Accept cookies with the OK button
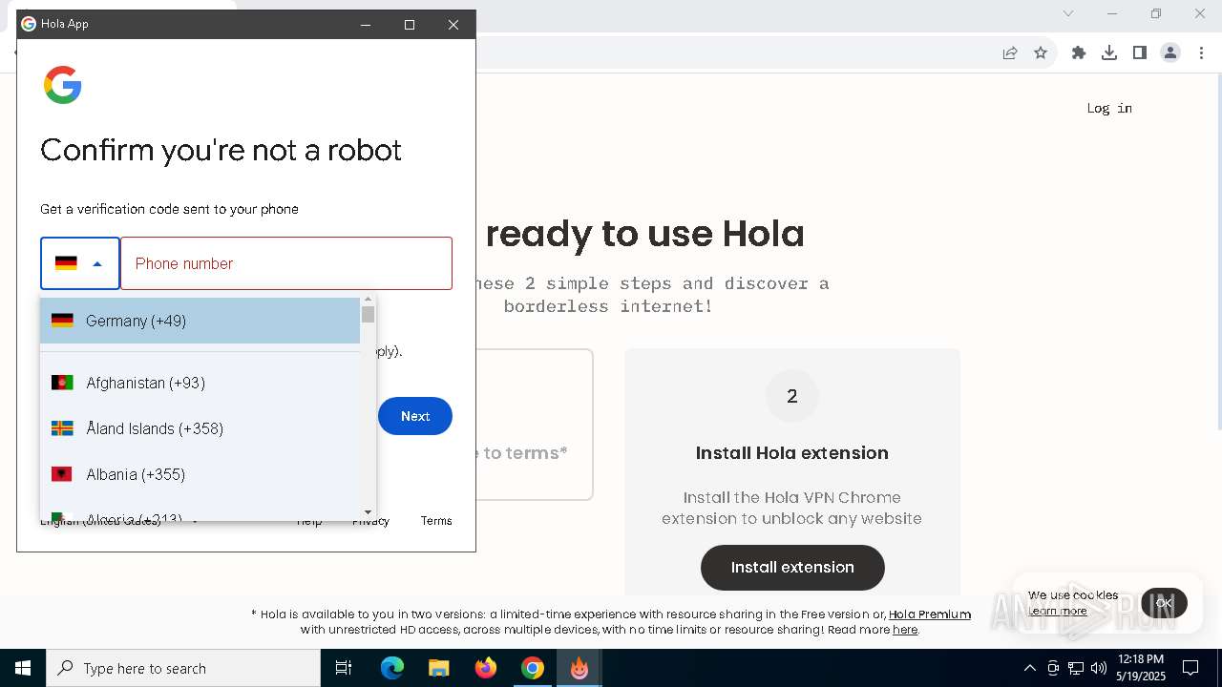This screenshot has width=1222, height=687. 1164,603
